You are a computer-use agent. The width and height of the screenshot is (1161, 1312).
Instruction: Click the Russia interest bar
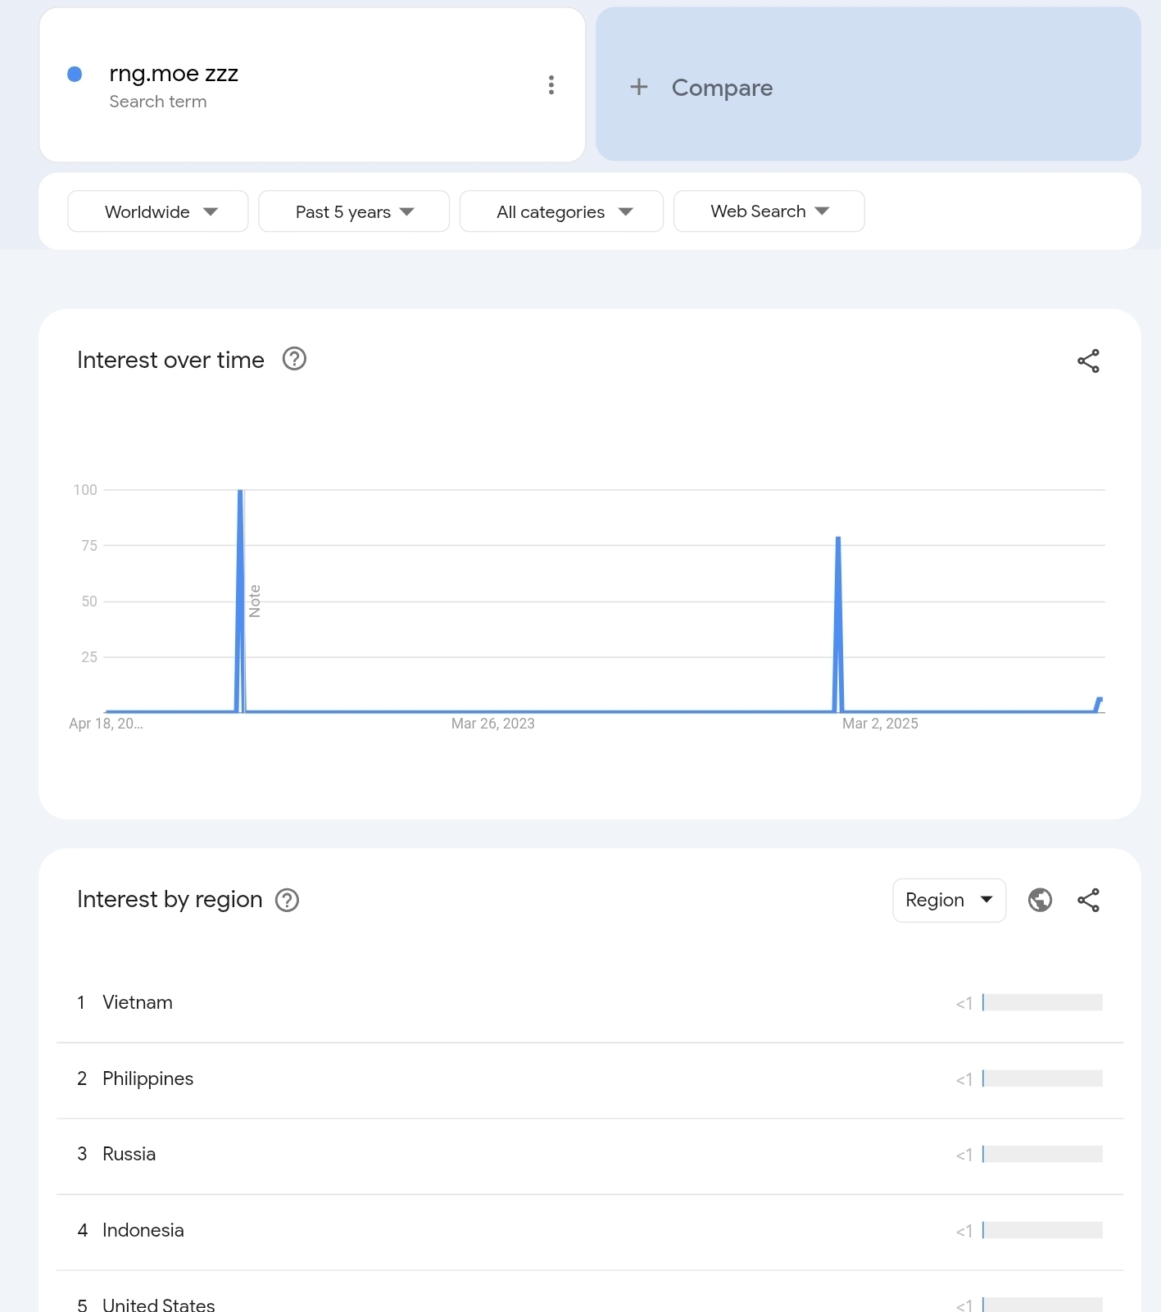point(1042,1155)
